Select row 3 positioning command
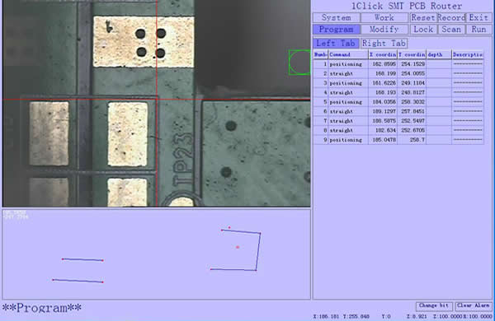 [398, 83]
